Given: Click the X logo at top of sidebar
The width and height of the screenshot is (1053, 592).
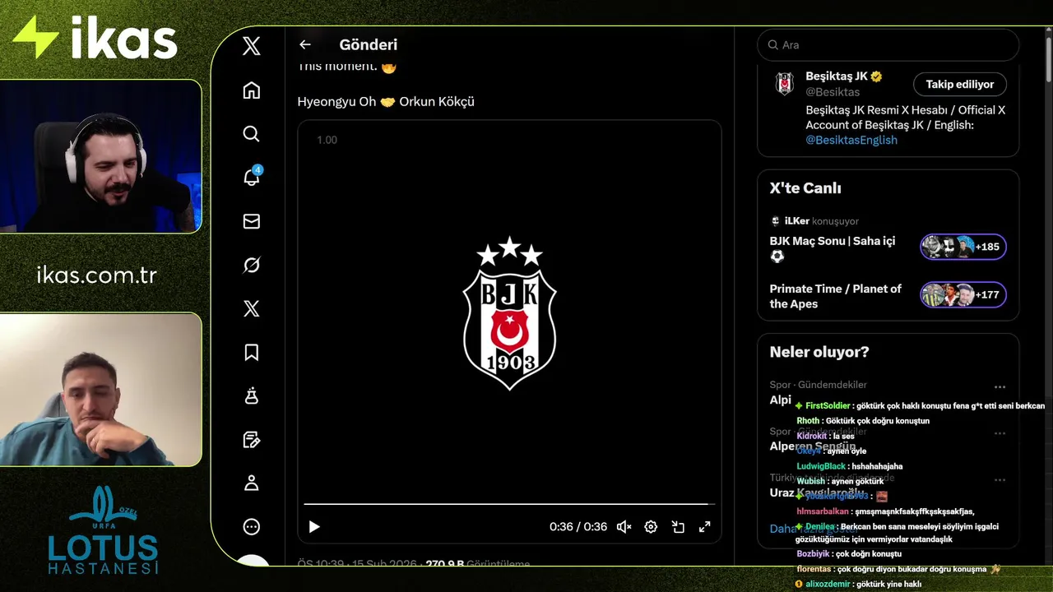Looking at the screenshot, I should click(252, 46).
